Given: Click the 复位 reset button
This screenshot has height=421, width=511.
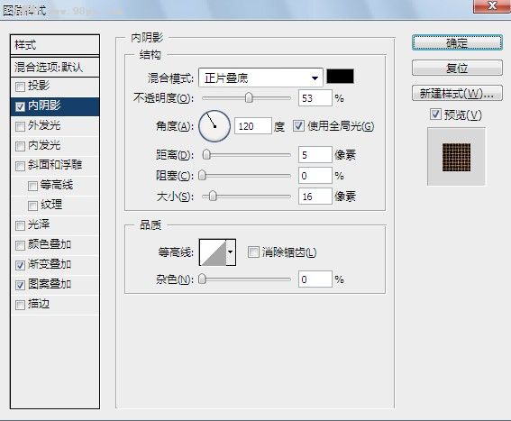Looking at the screenshot, I should [x=457, y=68].
